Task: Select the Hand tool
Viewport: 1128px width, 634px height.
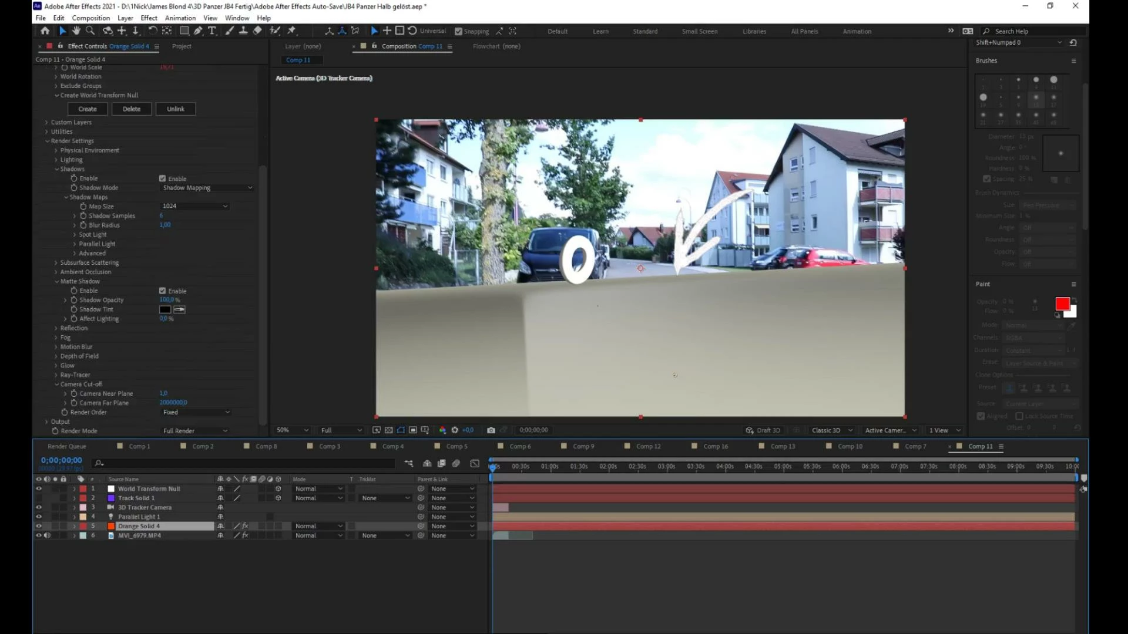Action: click(76, 31)
